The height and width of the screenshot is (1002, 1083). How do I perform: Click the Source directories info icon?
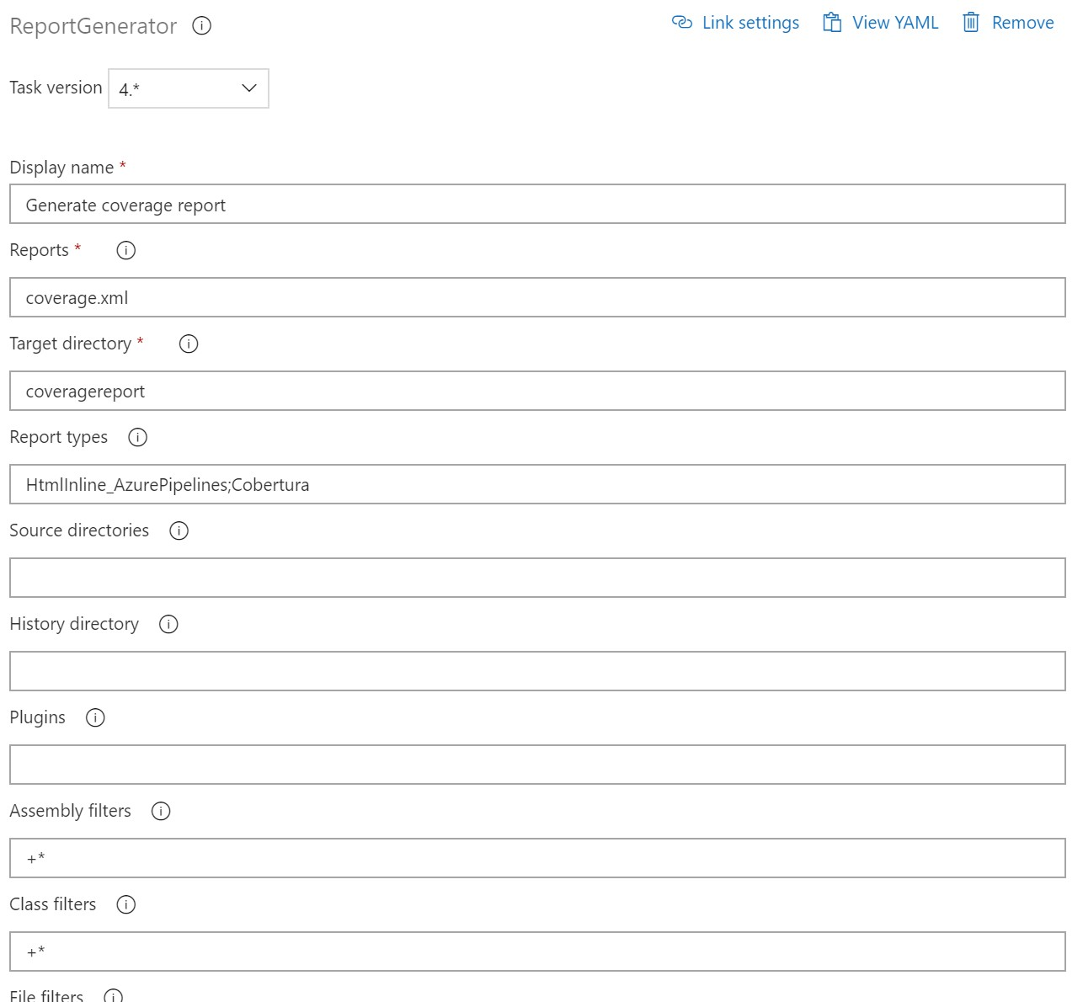click(x=179, y=530)
